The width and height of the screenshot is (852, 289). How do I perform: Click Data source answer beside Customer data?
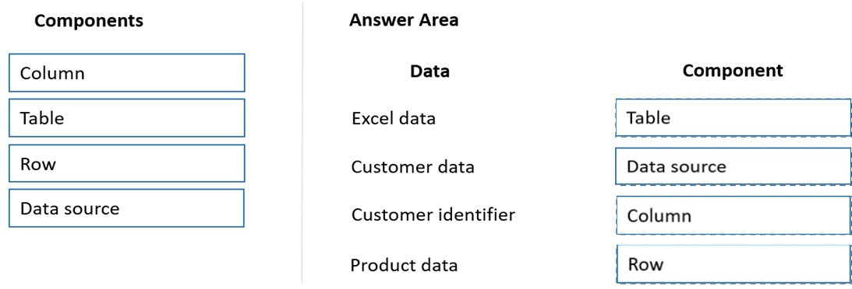click(x=733, y=166)
